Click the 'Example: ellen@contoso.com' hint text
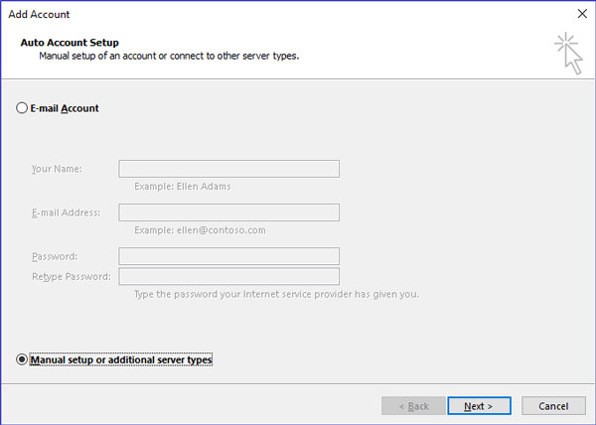This screenshot has height=425, width=596. (200, 230)
